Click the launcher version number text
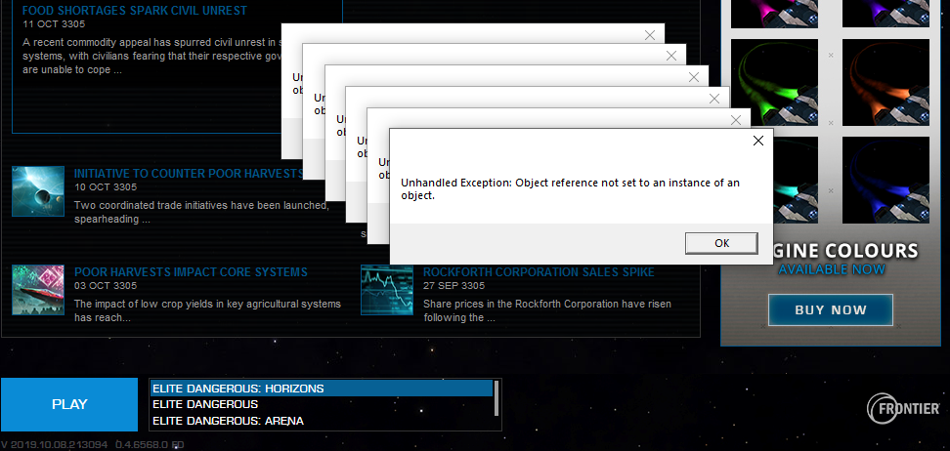The image size is (950, 451). tap(92, 445)
